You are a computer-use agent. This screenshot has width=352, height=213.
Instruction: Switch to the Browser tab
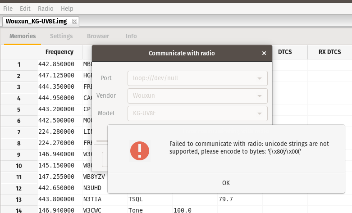point(98,36)
